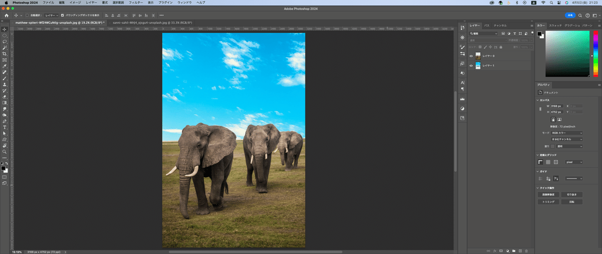This screenshot has width=602, height=254.
Task: Select the Hand tool
Action: tap(5, 145)
